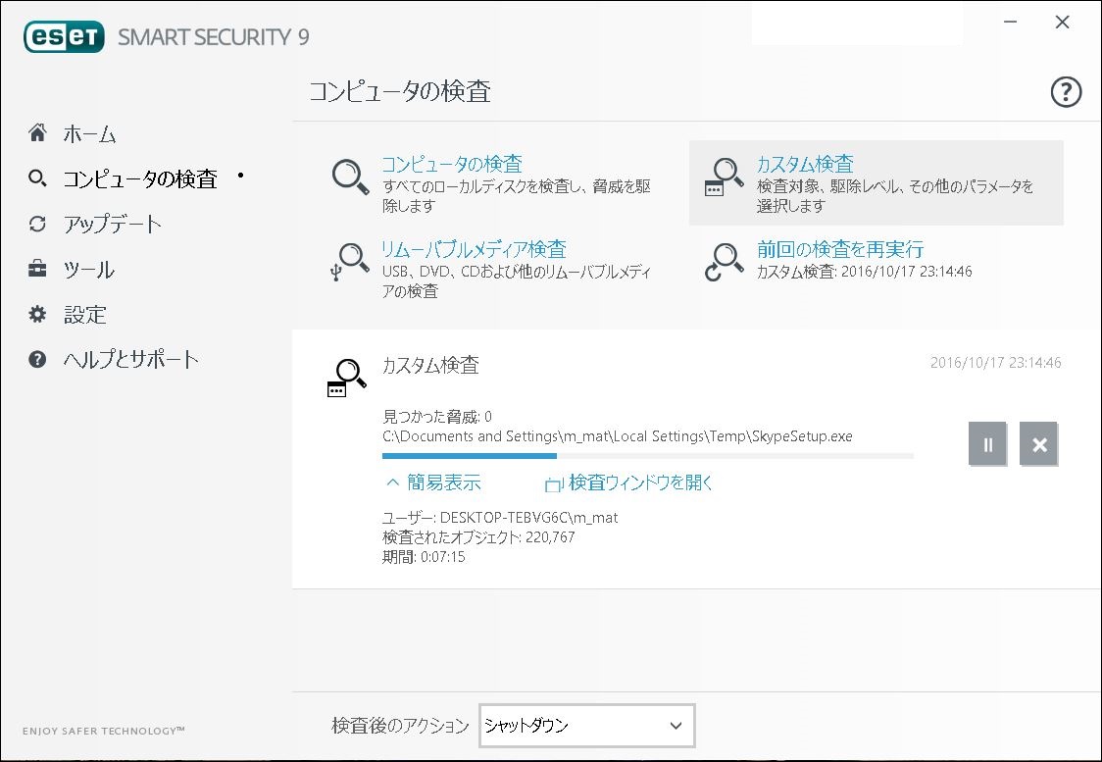This screenshot has height=762, width=1102.
Task: Open 検査ウィンドウを開く link
Action: pyautogui.click(x=629, y=483)
